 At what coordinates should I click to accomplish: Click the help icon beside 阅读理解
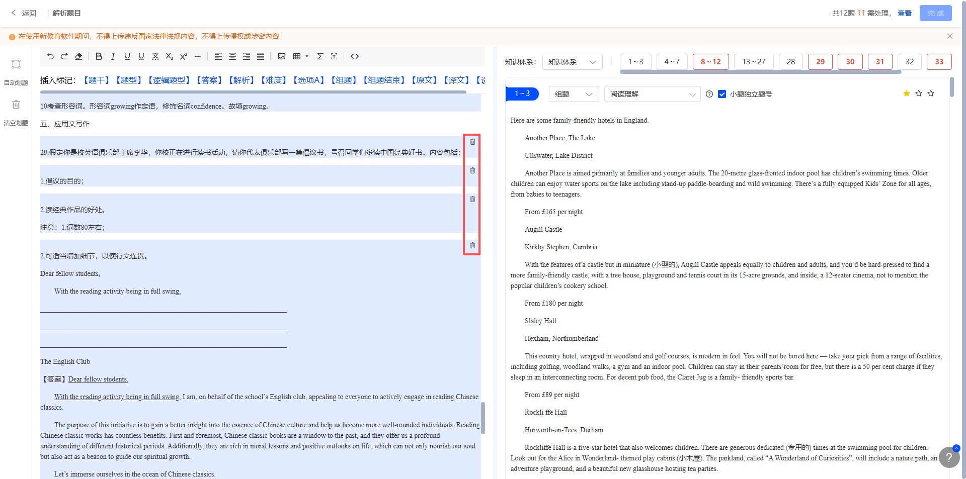(x=709, y=94)
